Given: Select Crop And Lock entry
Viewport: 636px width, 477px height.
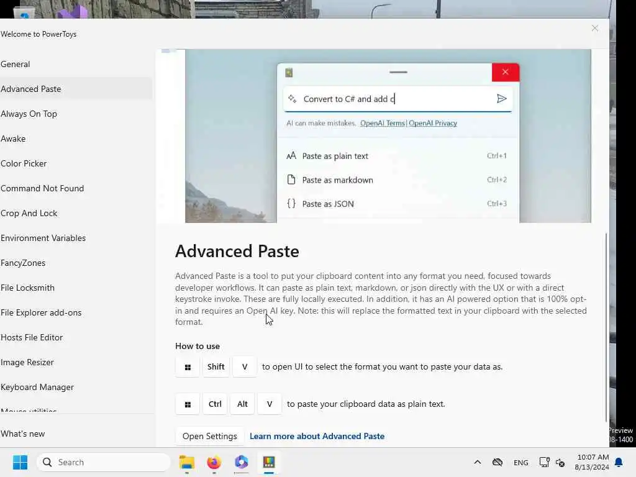Looking at the screenshot, I should [x=76, y=214].
